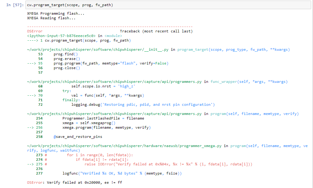The image size is (313, 188).
Task: Click the 'XMEGA Programming flash...' output line
Action: pos(56,13)
